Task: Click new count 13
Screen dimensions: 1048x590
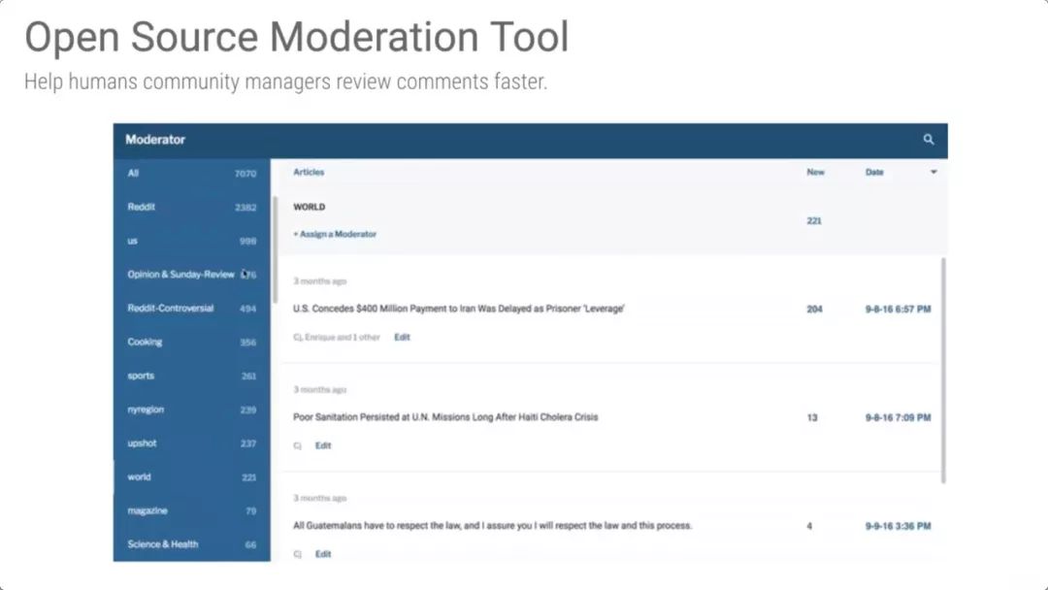Action: coord(812,417)
